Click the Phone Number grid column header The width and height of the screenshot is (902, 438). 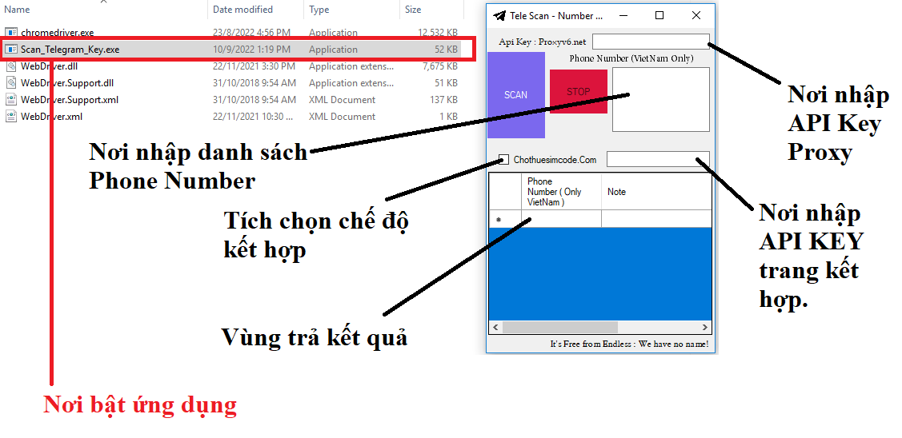click(562, 191)
